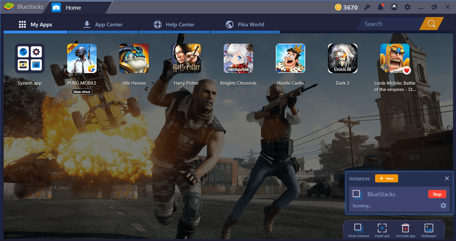Screen dimensions: 456x241
Task: Click the orange search magnifier button
Action: (431, 24)
